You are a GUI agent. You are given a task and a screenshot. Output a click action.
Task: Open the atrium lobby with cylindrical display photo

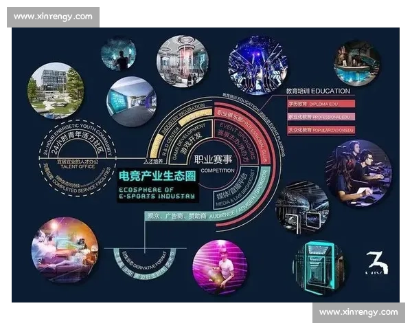click(183, 62)
